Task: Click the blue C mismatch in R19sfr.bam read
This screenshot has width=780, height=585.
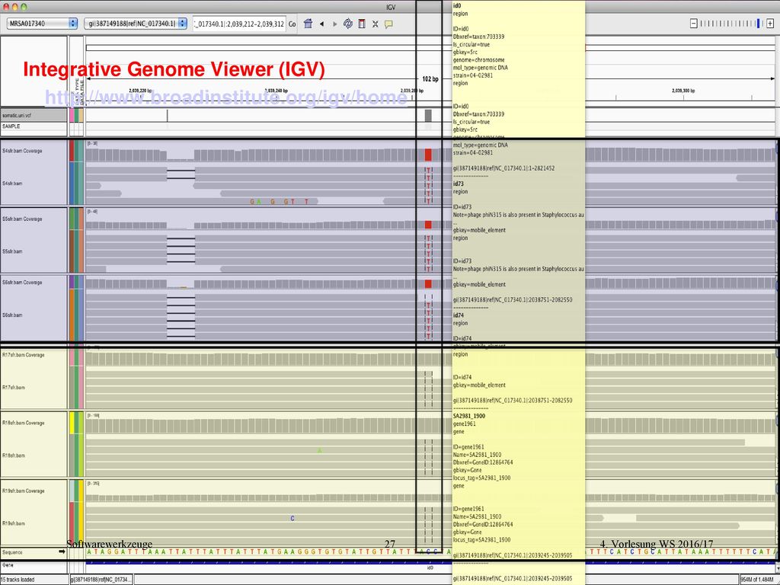Action: 292,518
